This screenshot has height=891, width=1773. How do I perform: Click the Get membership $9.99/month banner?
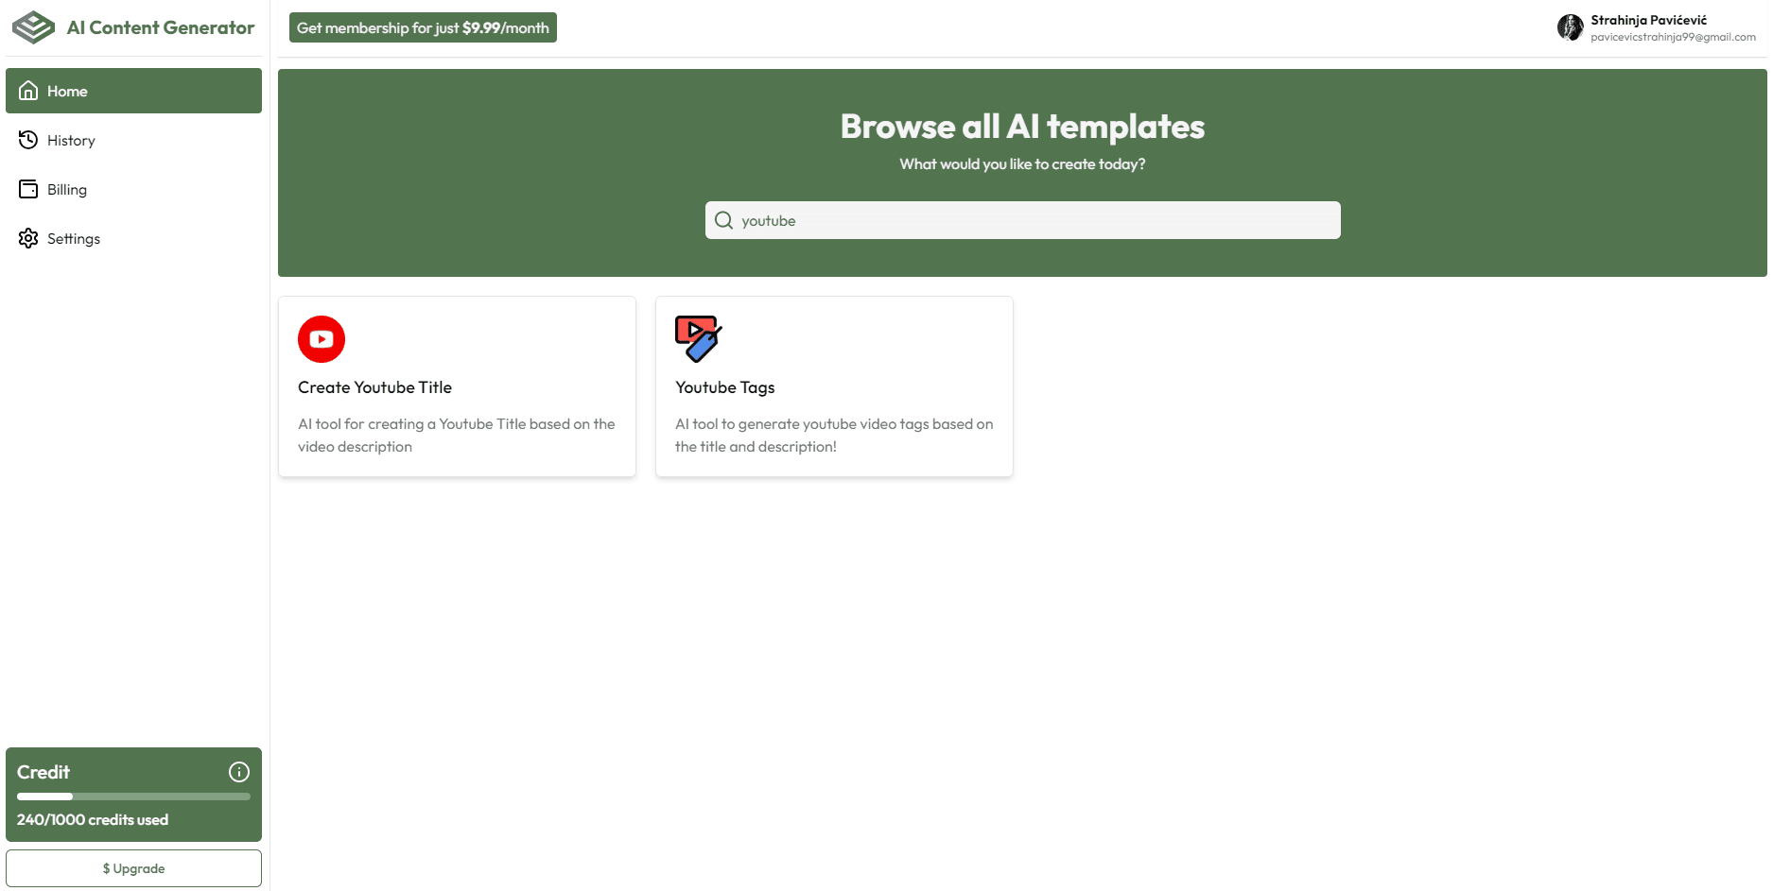pos(423,27)
